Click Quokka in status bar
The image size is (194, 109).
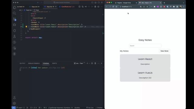pos(77,108)
